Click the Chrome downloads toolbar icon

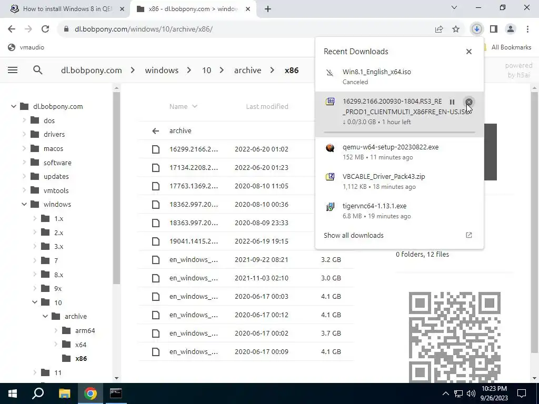click(477, 29)
